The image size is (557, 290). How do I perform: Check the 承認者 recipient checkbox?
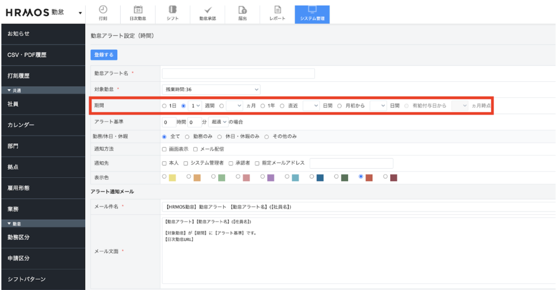[x=231, y=164]
